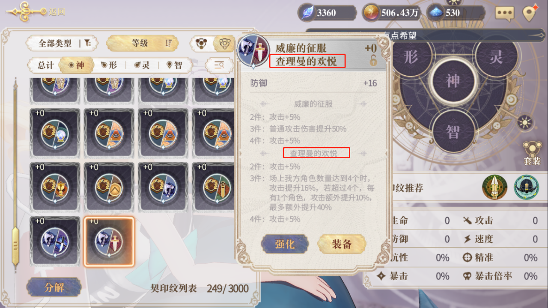Go back with the 返回 button
Screen dimensions: 548x308
[36, 11]
